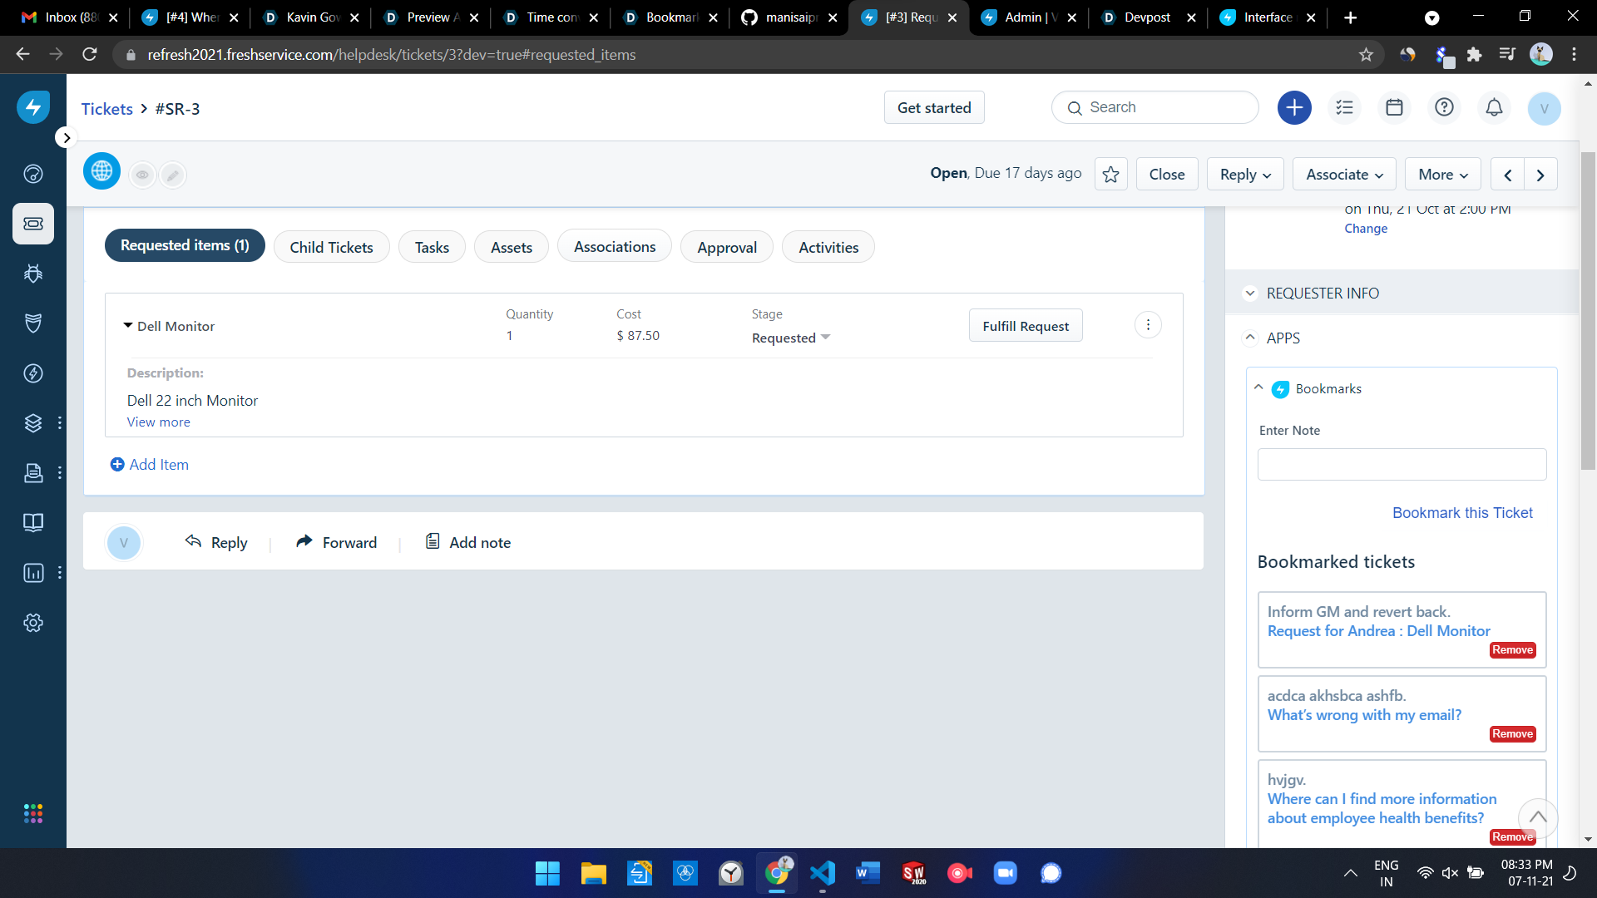
Task: Open the calendar icon in top bar
Action: pos(1394,108)
